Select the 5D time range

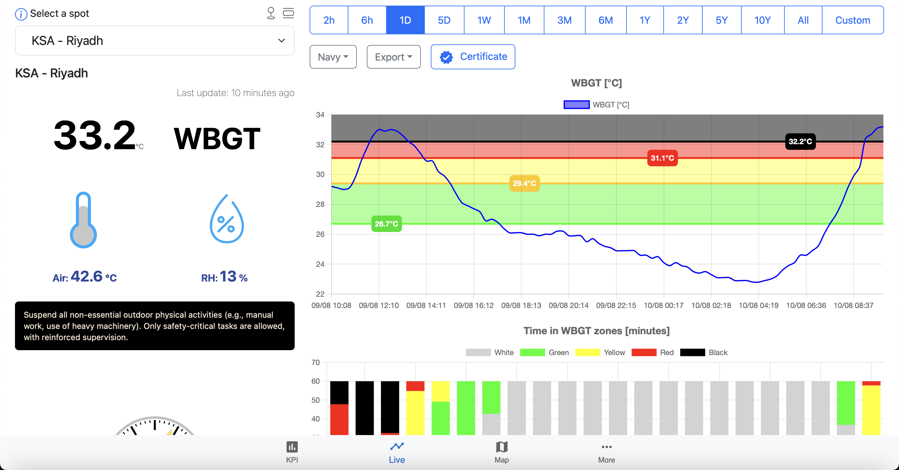[x=444, y=20]
